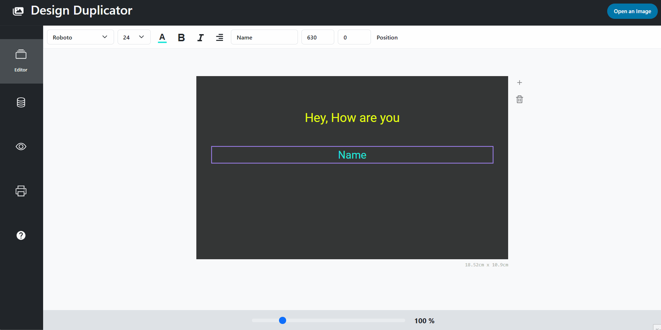Click the 630 width input field
This screenshot has width=661, height=330.
[x=317, y=37]
